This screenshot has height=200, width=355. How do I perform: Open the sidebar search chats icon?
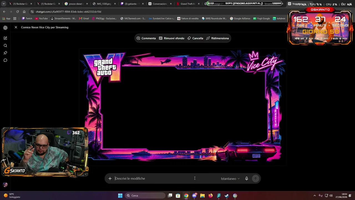click(x=5, y=46)
